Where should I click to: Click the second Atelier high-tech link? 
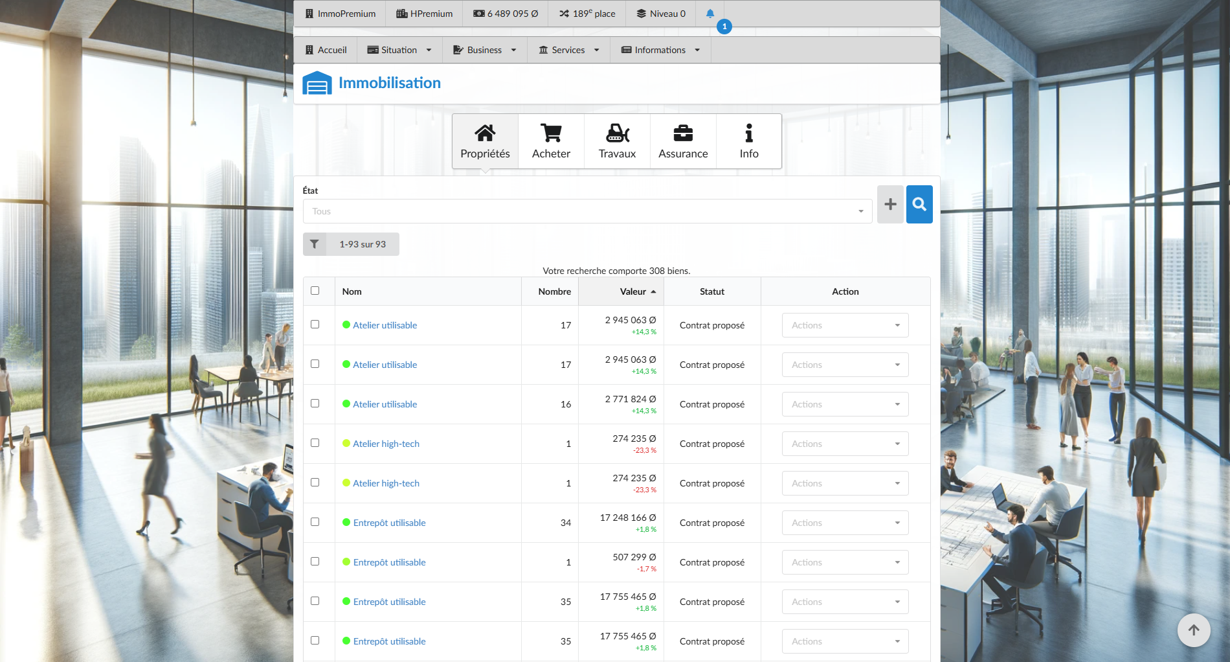point(386,483)
